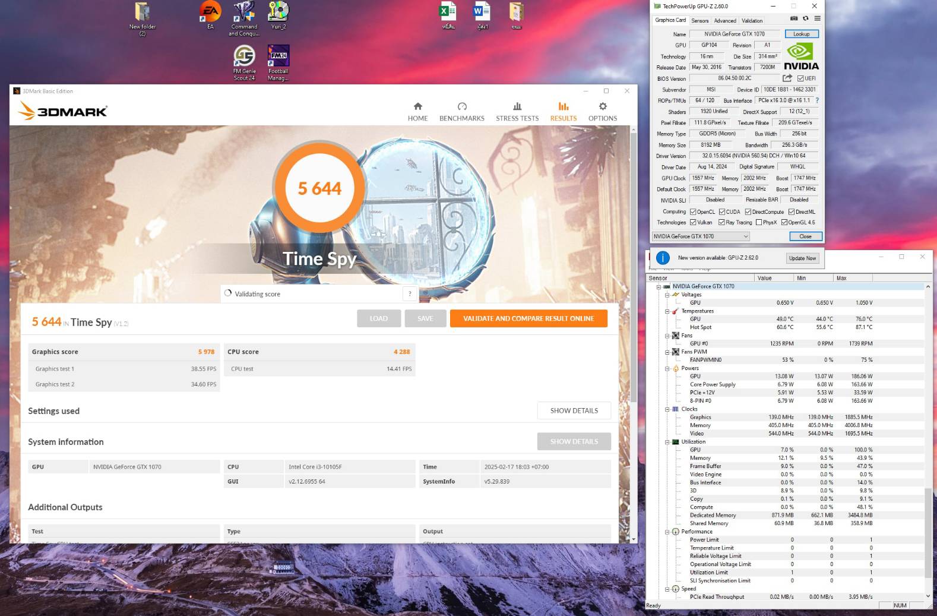Switch to the Sensors tab in GPU-Z
This screenshot has width=937, height=616.
click(x=699, y=20)
